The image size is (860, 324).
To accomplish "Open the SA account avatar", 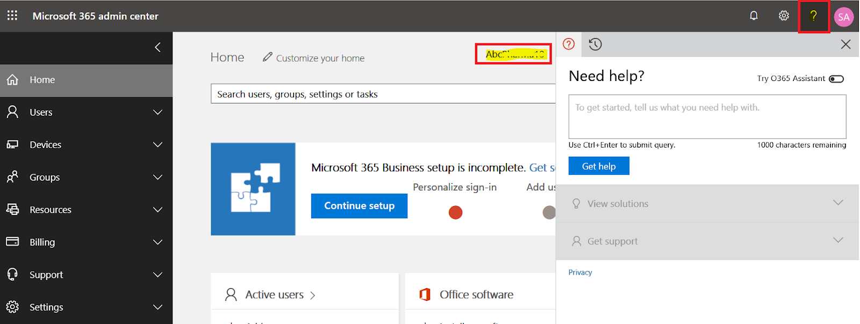I will tap(844, 17).
